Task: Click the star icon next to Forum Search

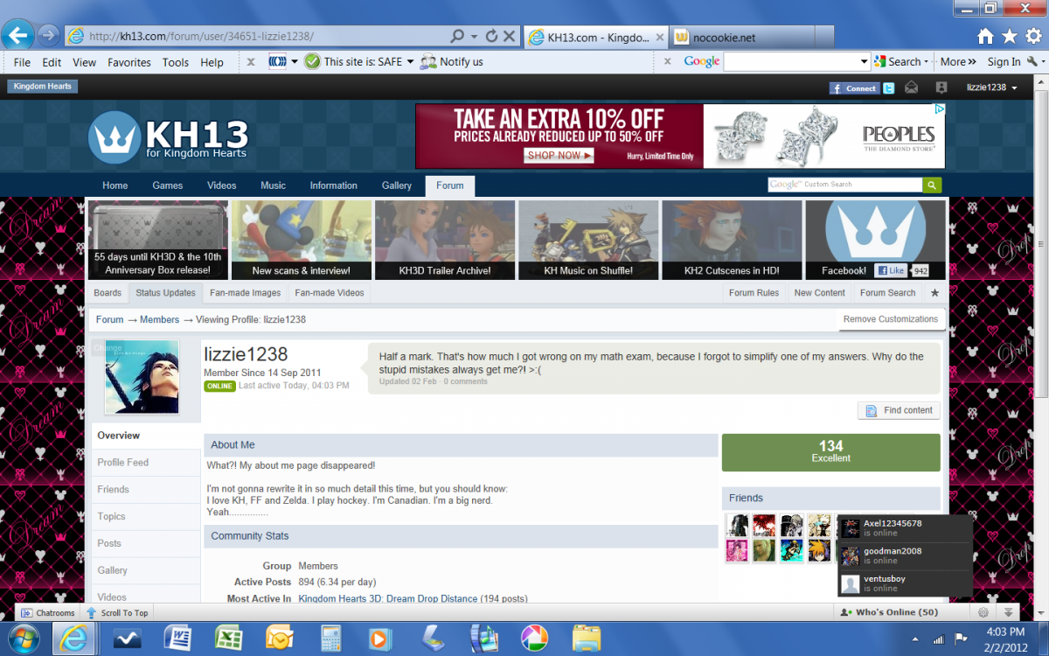Action: click(x=934, y=293)
